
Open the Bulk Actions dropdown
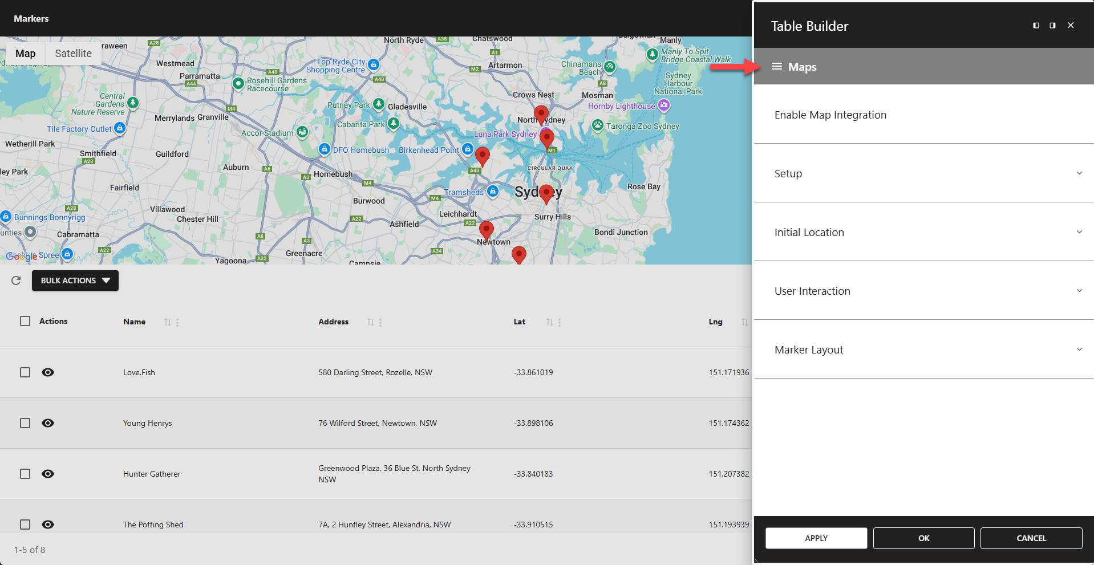[75, 281]
